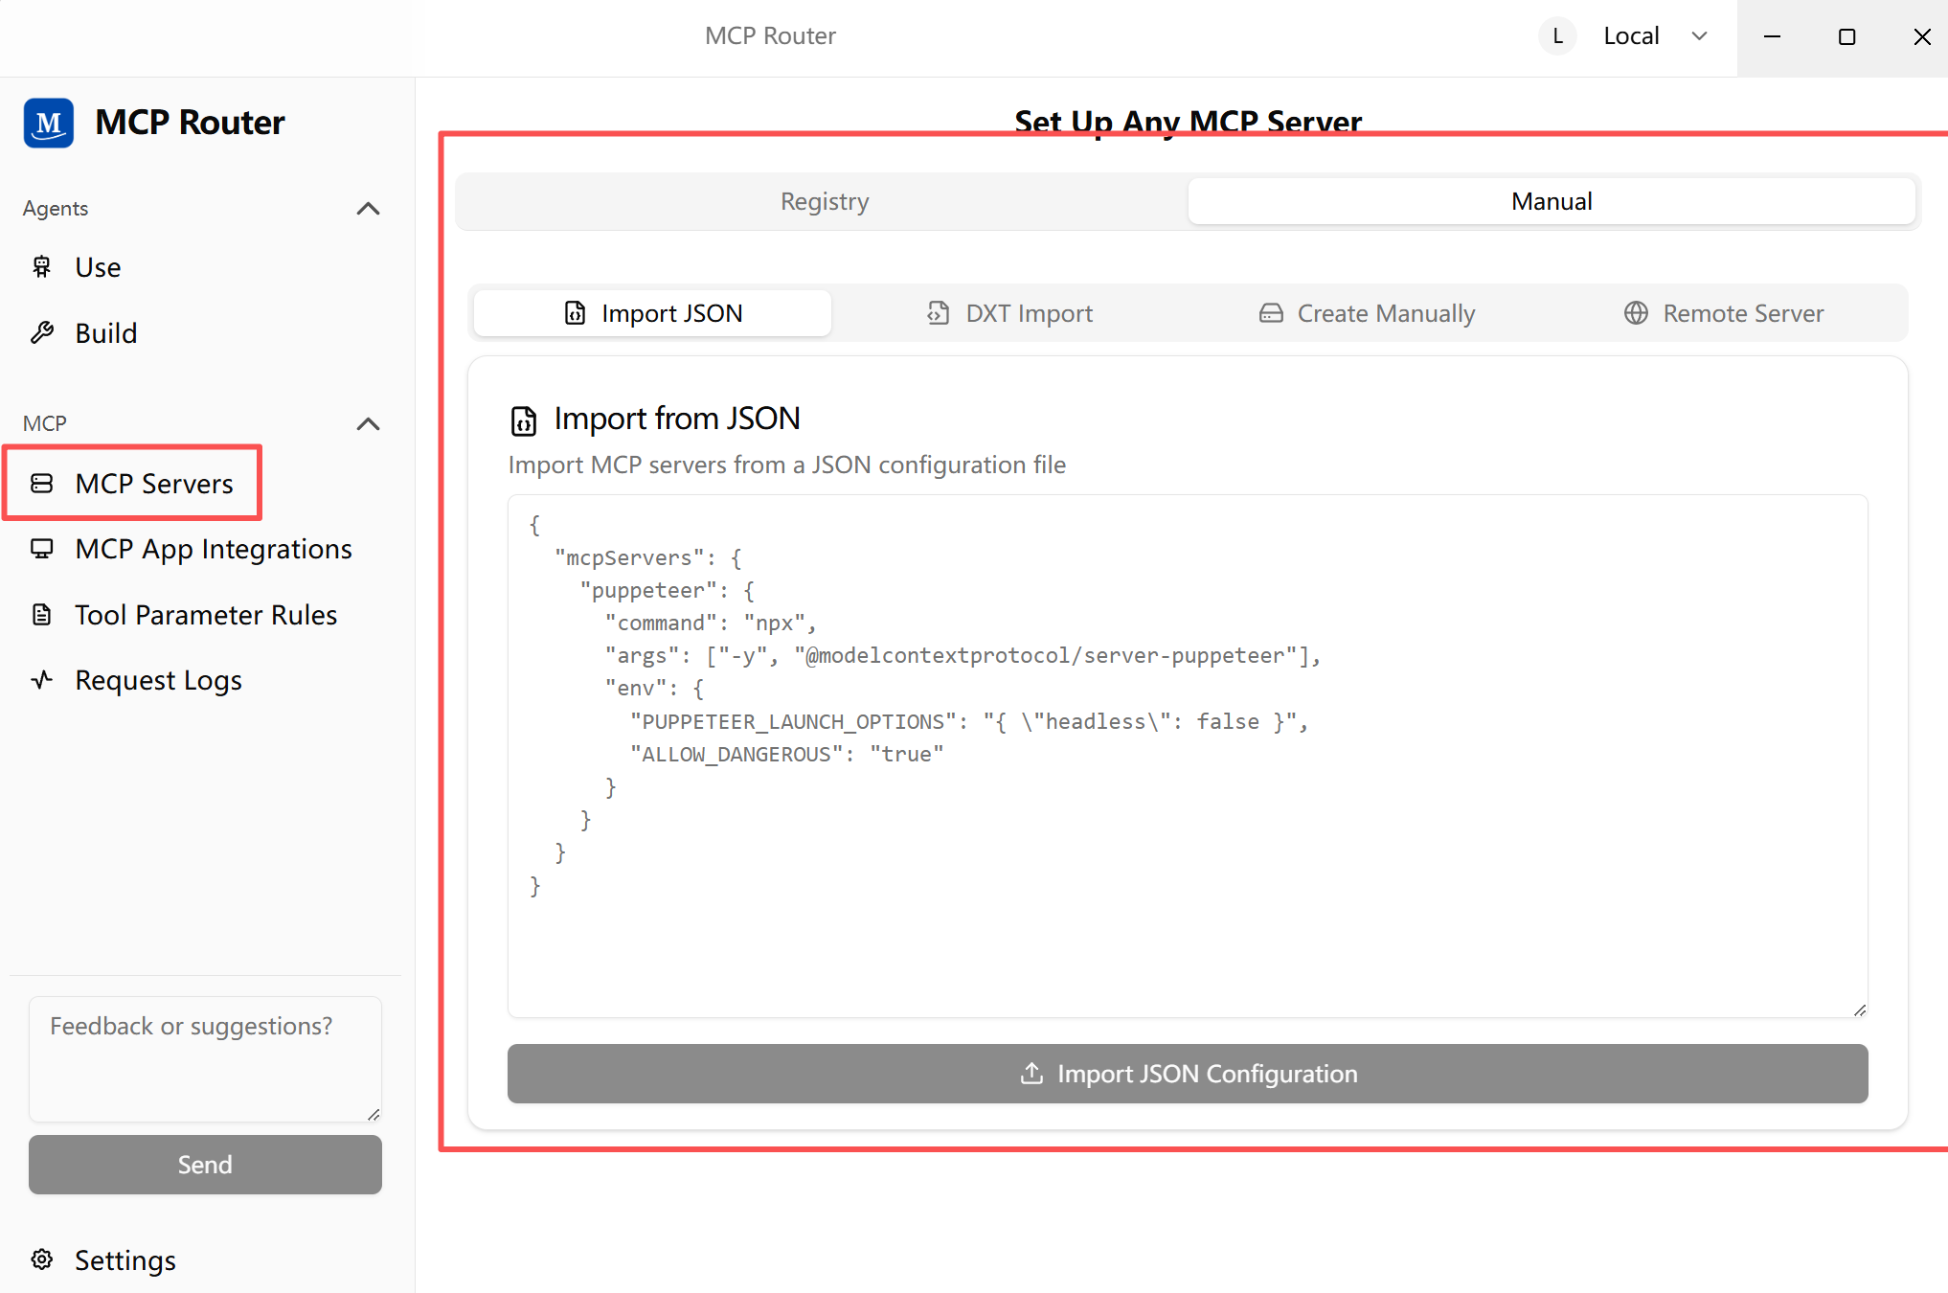Screen dimensions: 1948x1293
Task: Switch to the Registry tab
Action: point(825,202)
